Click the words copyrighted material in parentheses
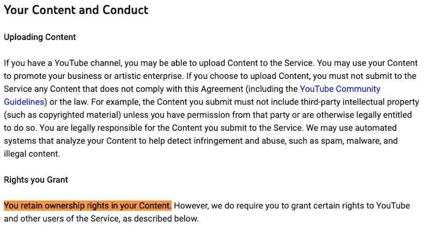Screen dimensions: 424x234 pos(80,115)
